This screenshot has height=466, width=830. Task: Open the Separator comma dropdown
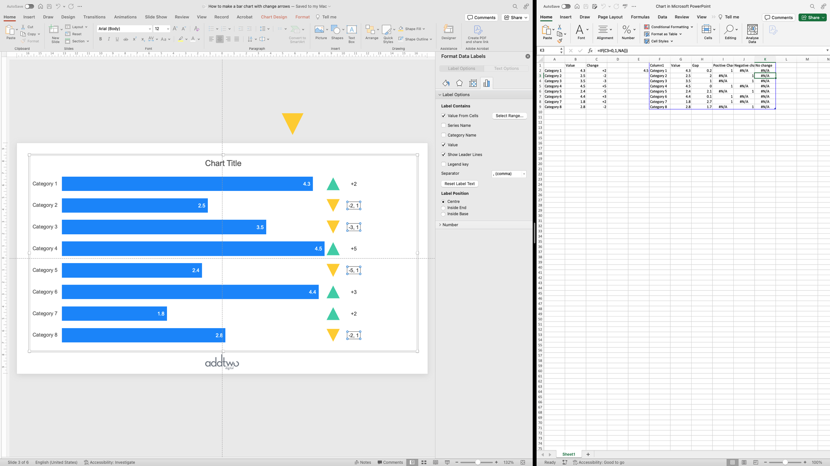point(509,174)
